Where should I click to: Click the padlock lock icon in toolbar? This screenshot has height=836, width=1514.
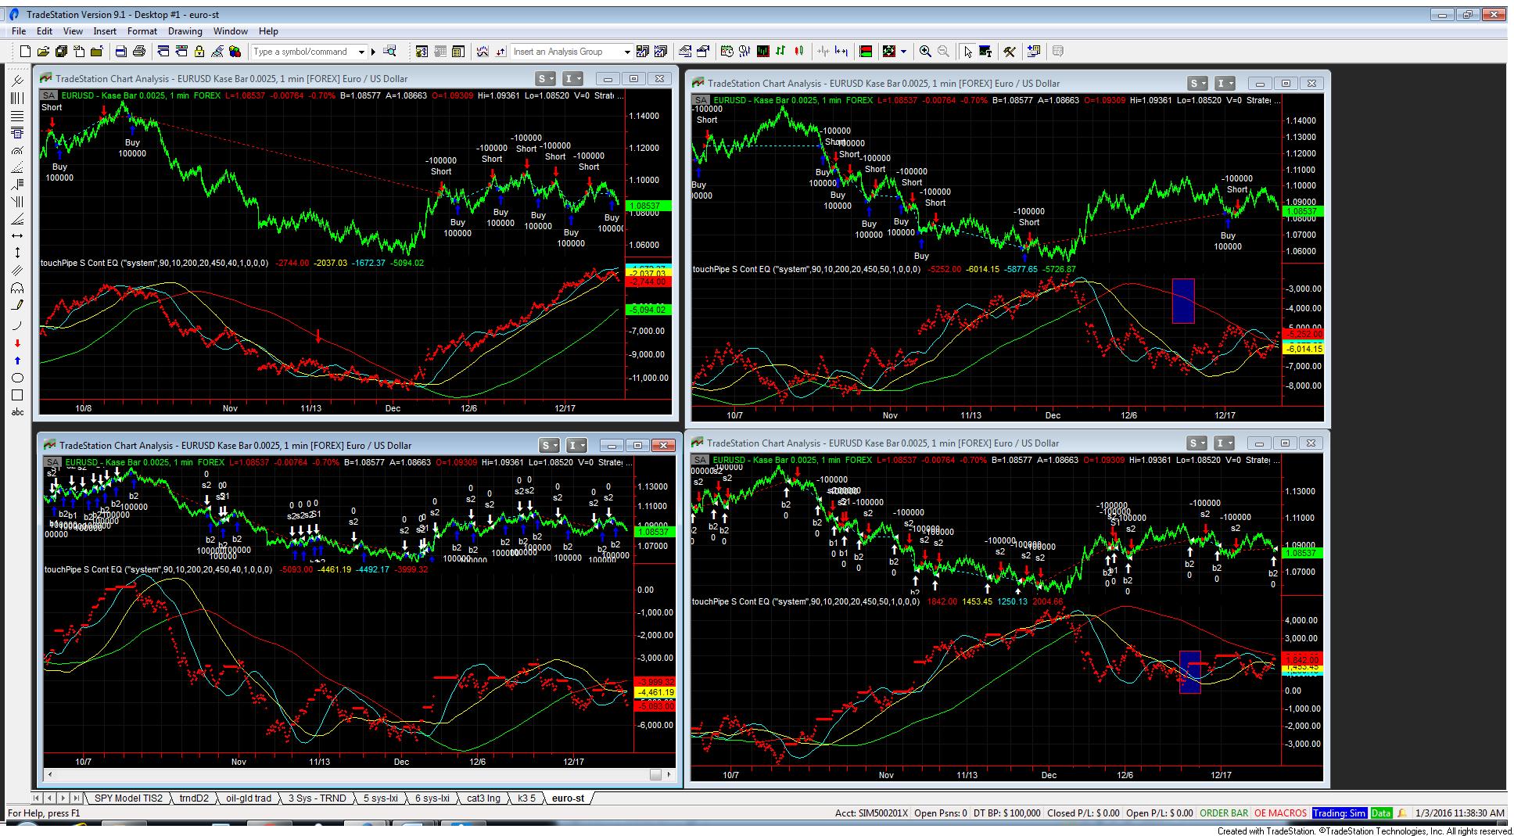coord(199,52)
